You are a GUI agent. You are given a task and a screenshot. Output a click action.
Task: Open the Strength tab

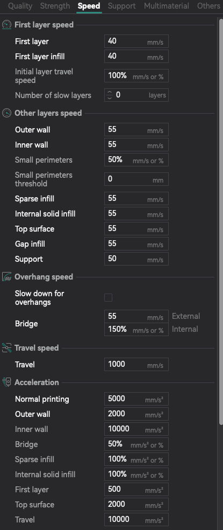coord(55,6)
